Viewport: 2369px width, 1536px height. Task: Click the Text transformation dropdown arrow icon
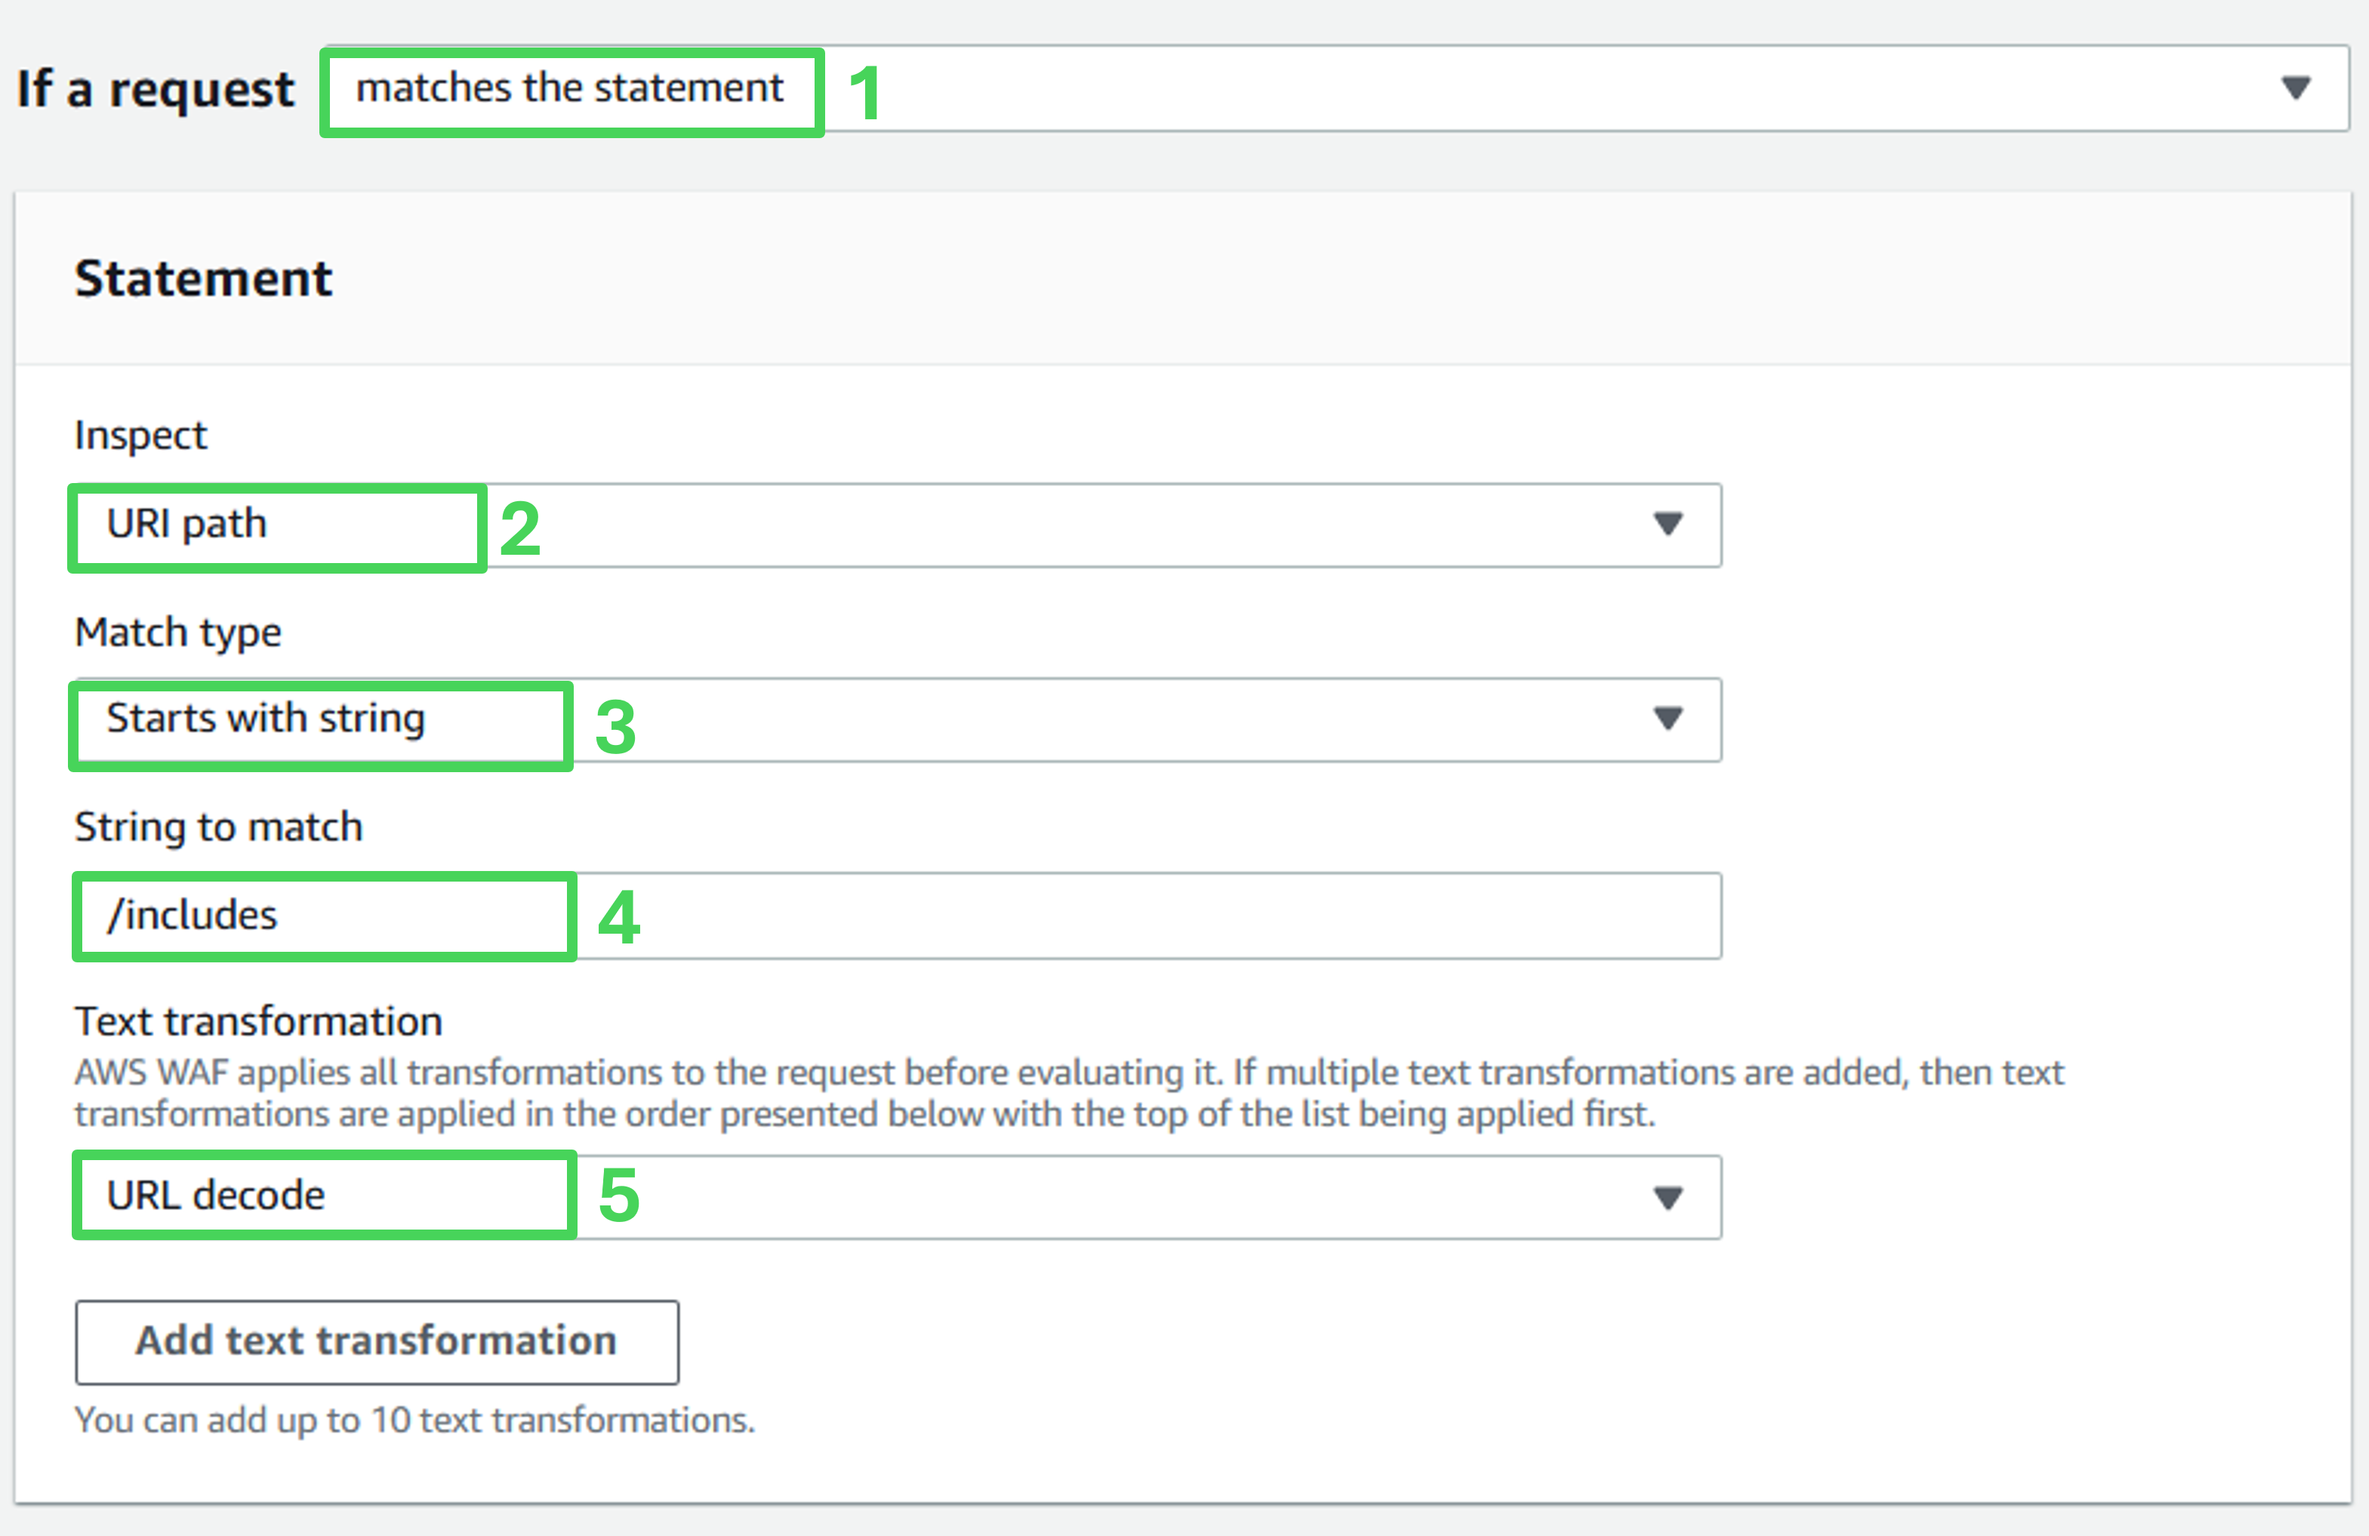tap(1667, 1196)
